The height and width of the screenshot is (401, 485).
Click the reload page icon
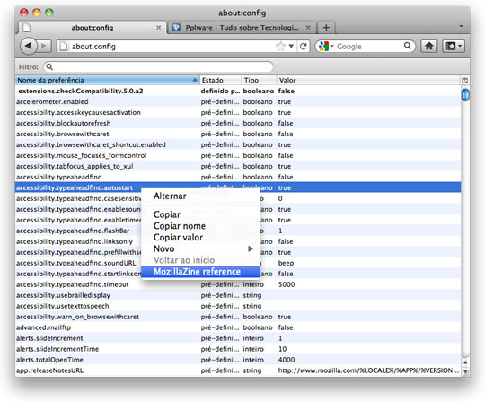tap(304, 47)
